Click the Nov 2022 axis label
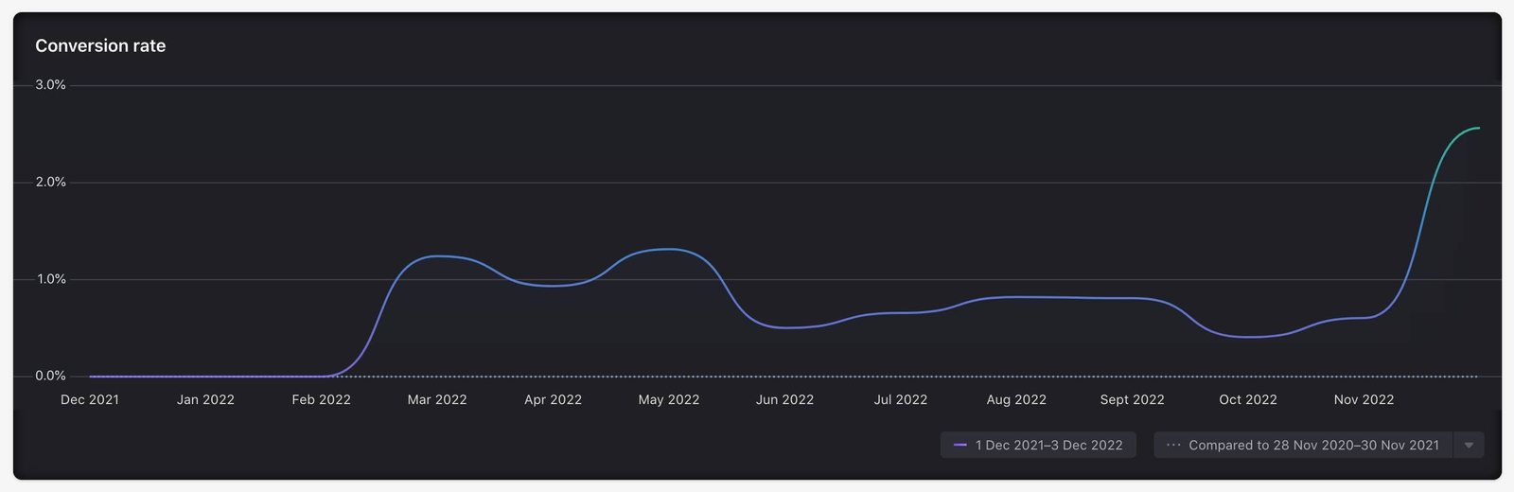 [x=1364, y=399]
